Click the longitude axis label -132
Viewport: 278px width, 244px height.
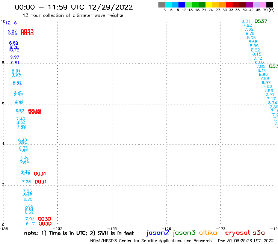click(58, 229)
